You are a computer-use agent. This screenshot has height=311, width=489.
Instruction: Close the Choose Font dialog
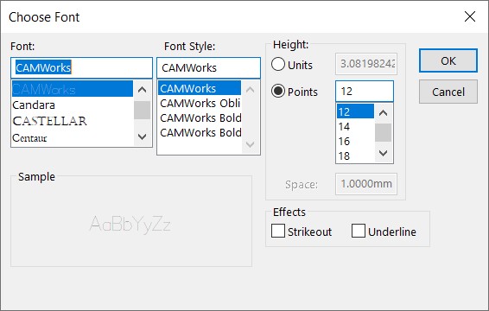pos(470,16)
